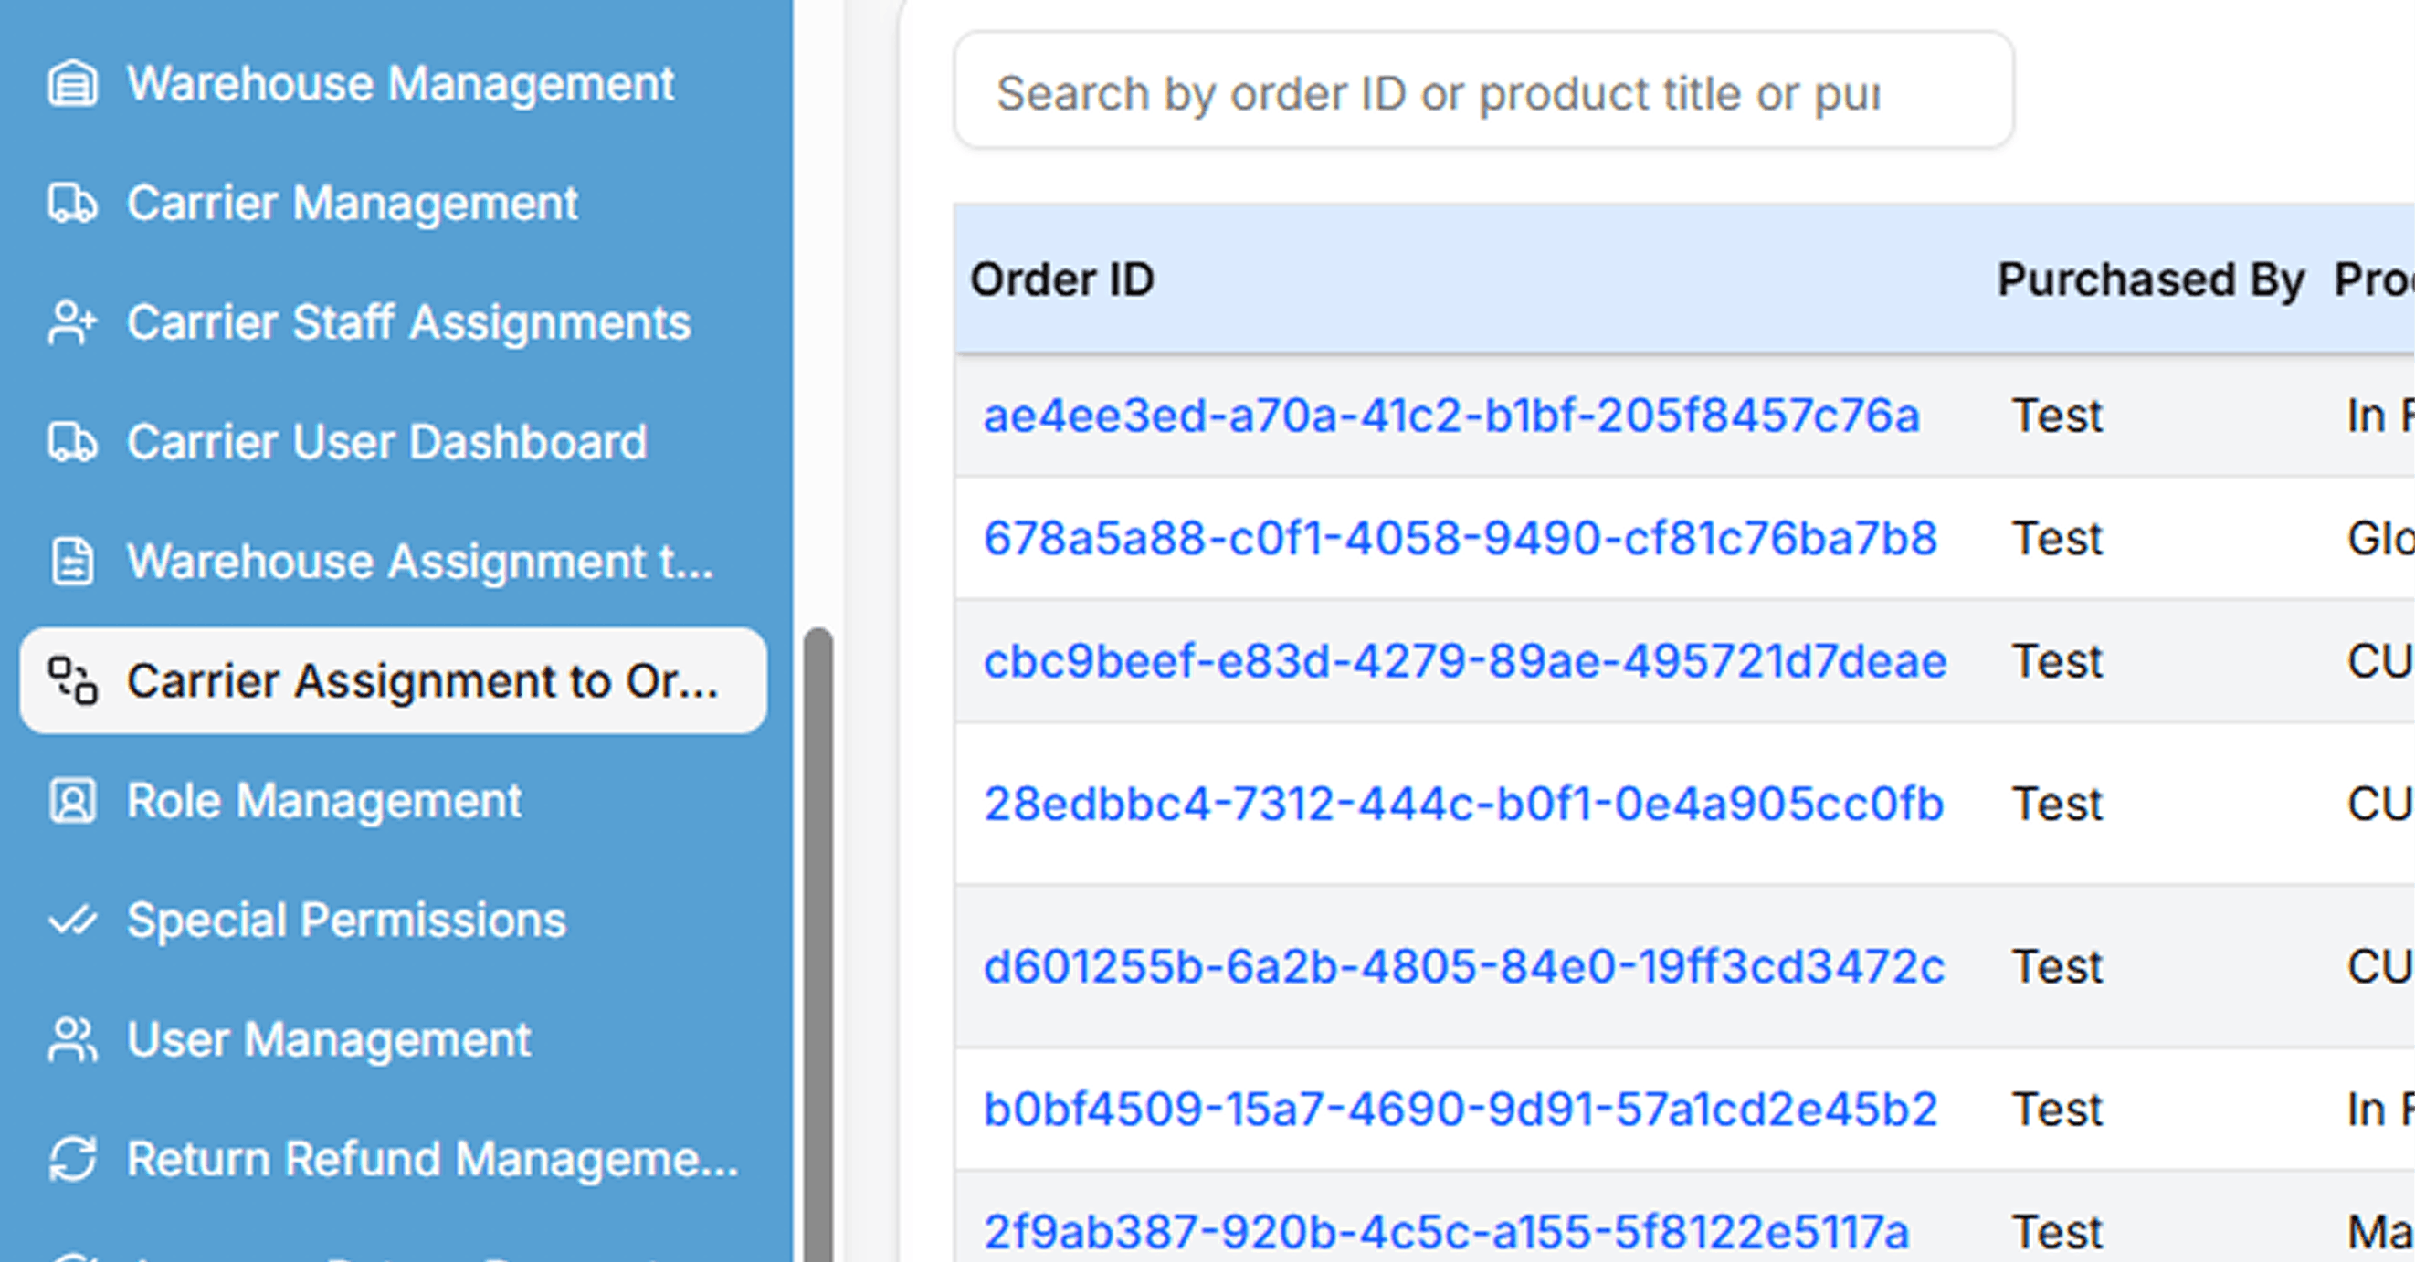Open order 678a5a88-c0f1-4058-9490-cf81c76ba7b8
Image resolution: width=2415 pixels, height=1263 pixels.
[1460, 538]
